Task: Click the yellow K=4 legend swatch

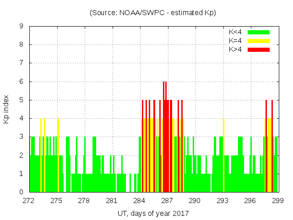Action: pyautogui.click(x=259, y=41)
